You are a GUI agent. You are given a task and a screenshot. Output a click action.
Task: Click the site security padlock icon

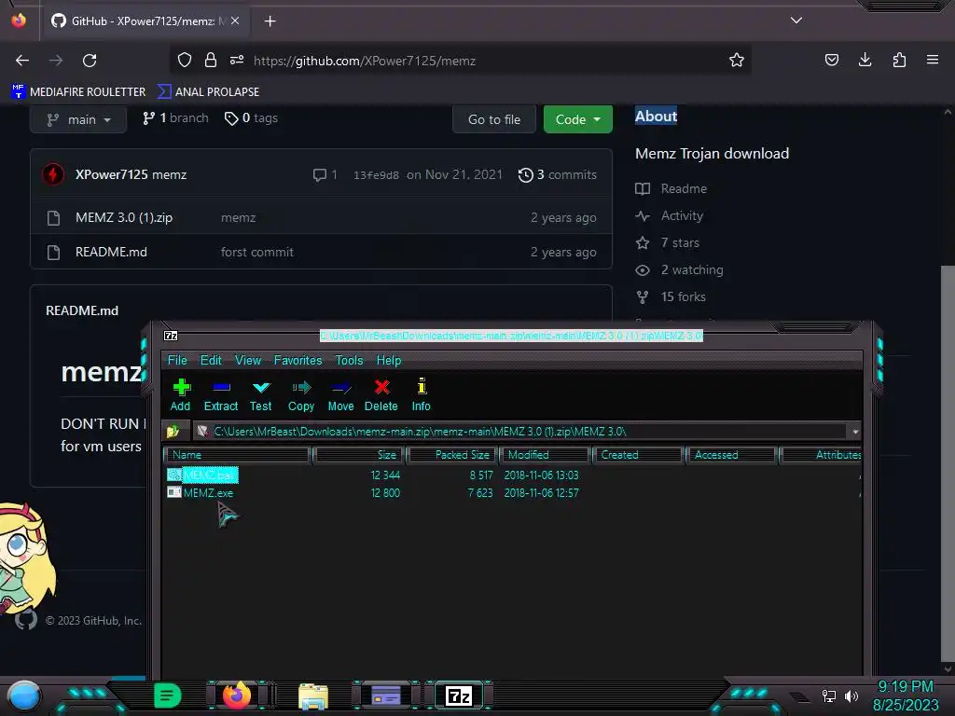coord(211,60)
